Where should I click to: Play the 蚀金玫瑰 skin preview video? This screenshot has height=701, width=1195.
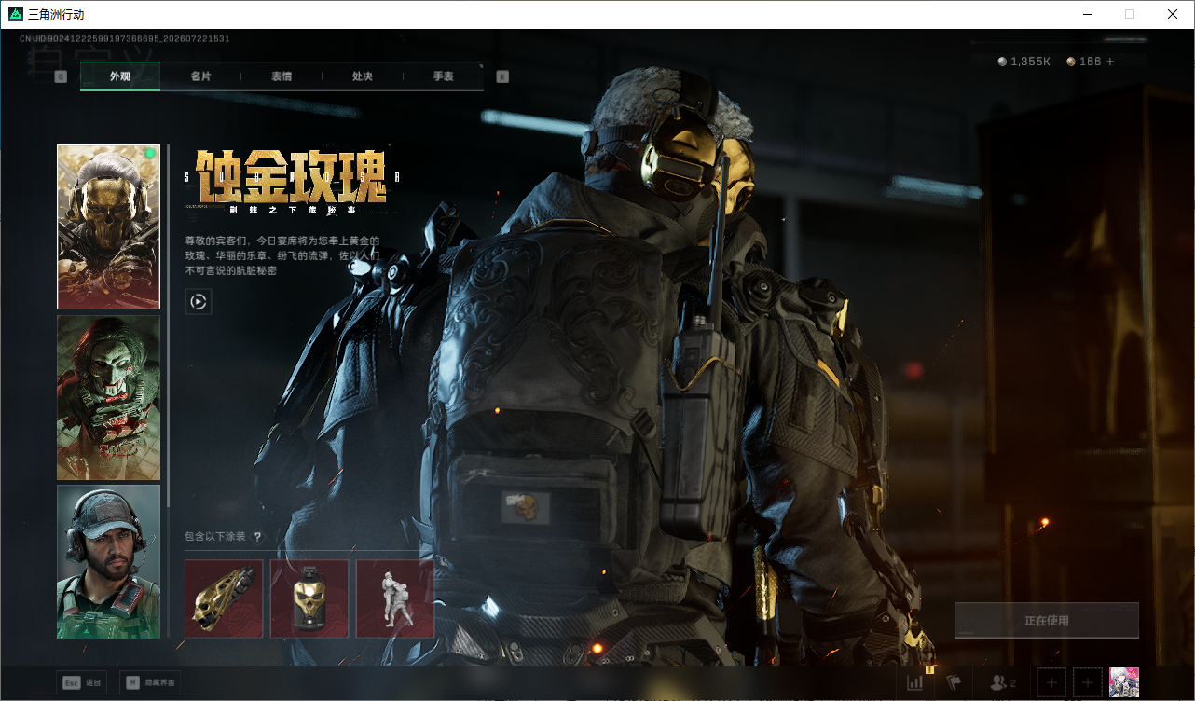tap(199, 301)
